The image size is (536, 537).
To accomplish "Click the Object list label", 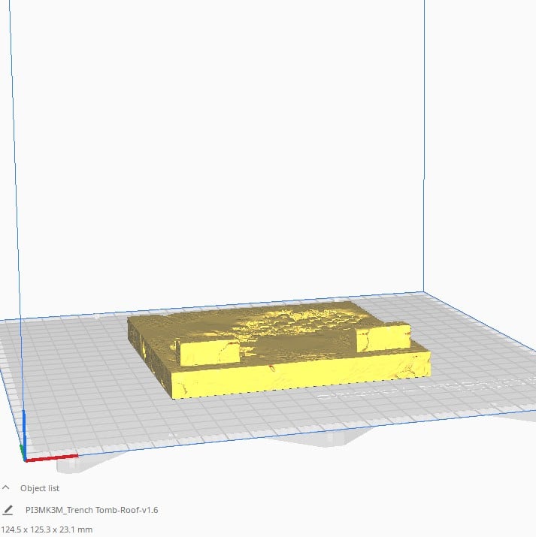I will 40,488.
